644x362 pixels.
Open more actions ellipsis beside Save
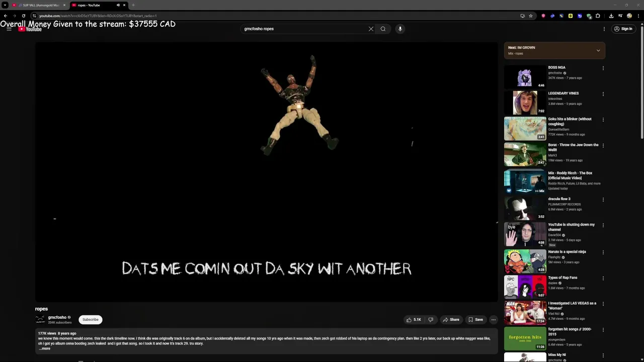tap(493, 319)
